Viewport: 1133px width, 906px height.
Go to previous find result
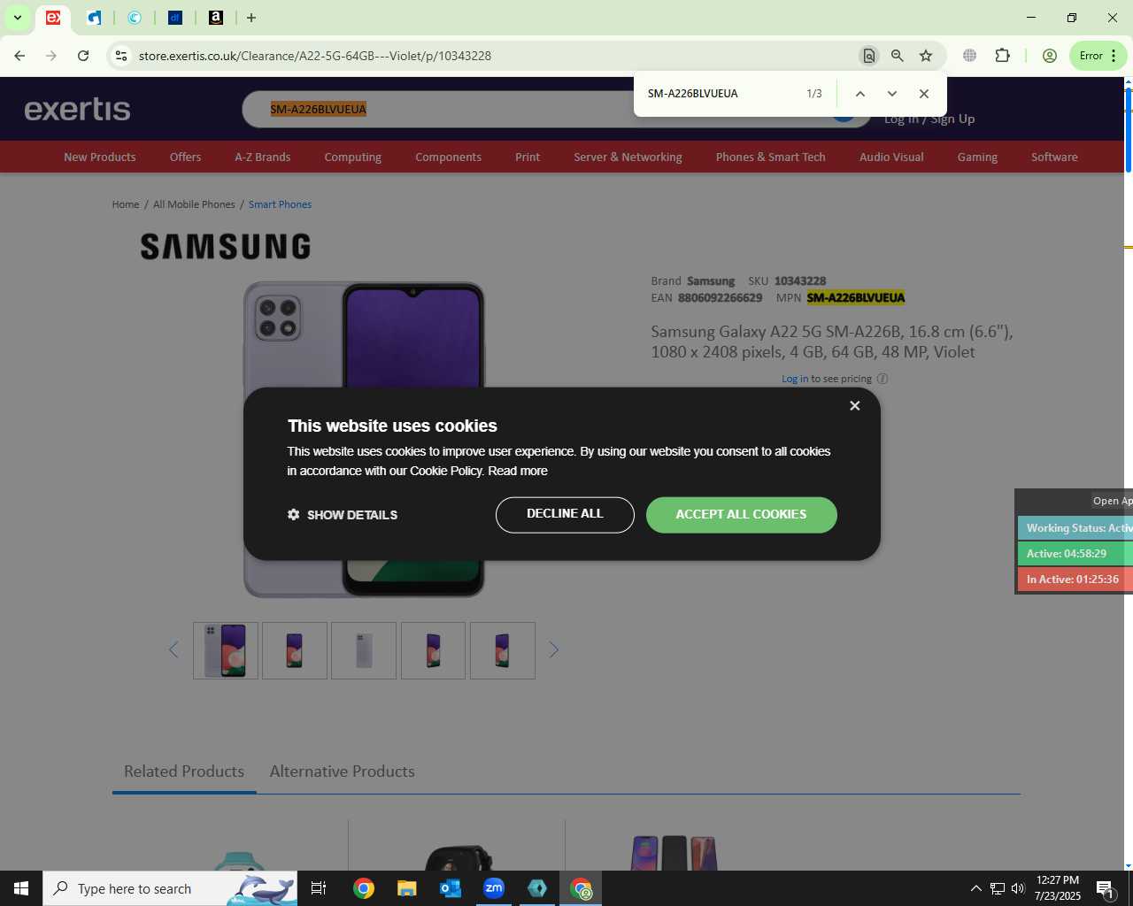click(x=859, y=94)
